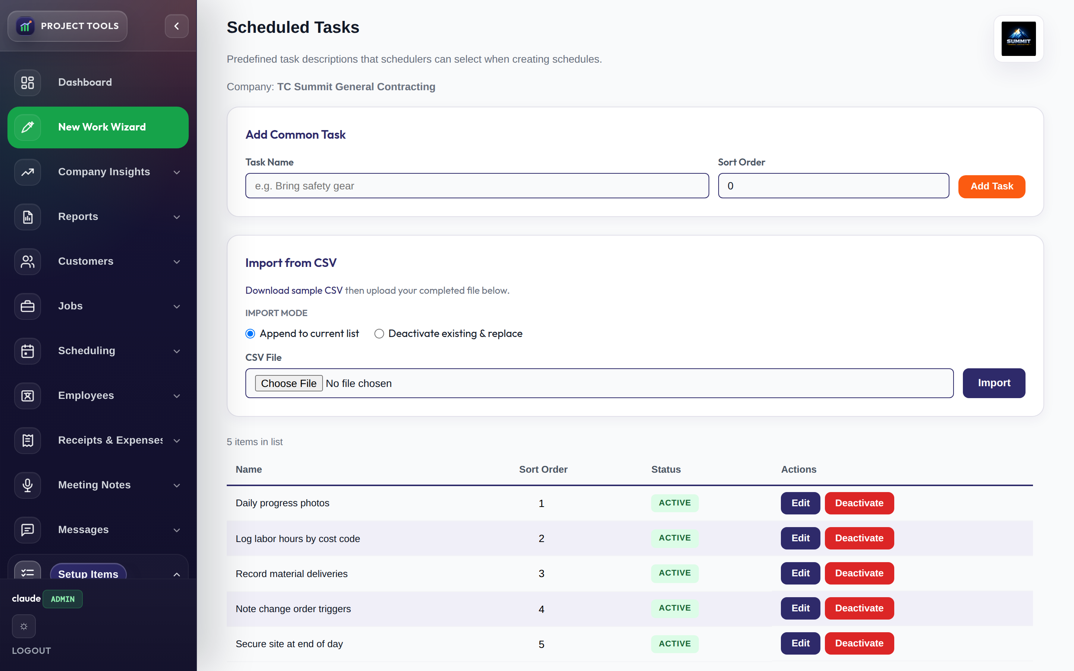The width and height of the screenshot is (1074, 671).
Task: Edit the Daily progress photos task
Action: (800, 503)
